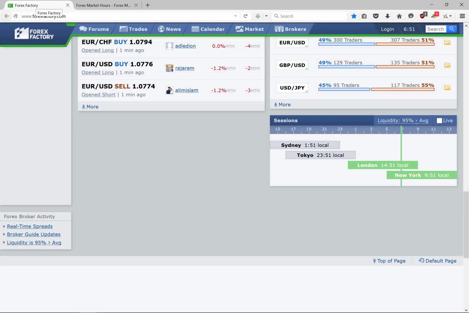
Task: Click the London session bar
Action: tap(383, 165)
